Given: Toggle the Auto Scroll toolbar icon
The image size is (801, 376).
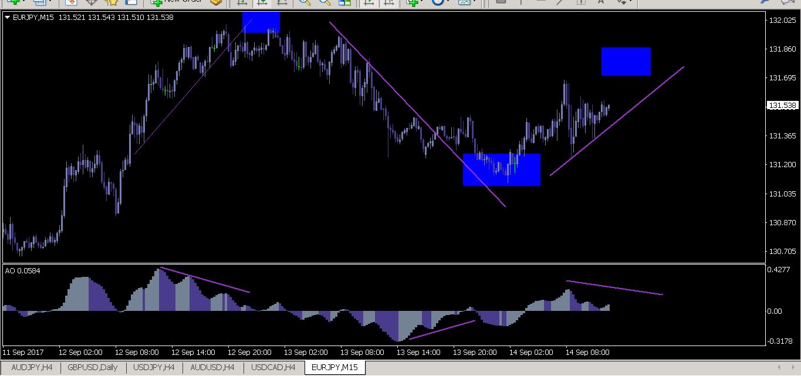Looking at the screenshot, I should click(x=369, y=2).
